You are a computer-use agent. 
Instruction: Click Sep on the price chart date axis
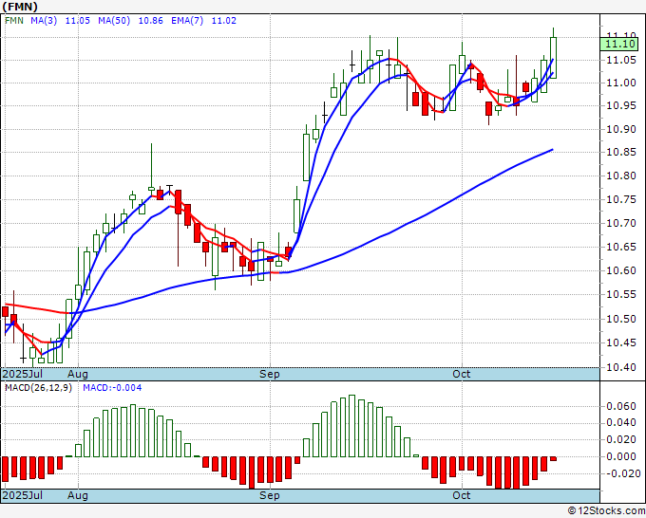tap(270, 374)
